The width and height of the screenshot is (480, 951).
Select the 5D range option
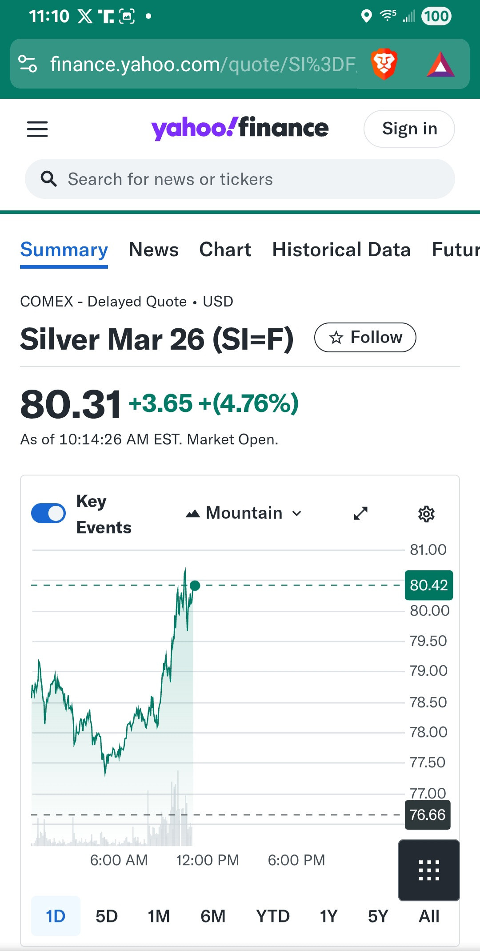[x=107, y=916]
